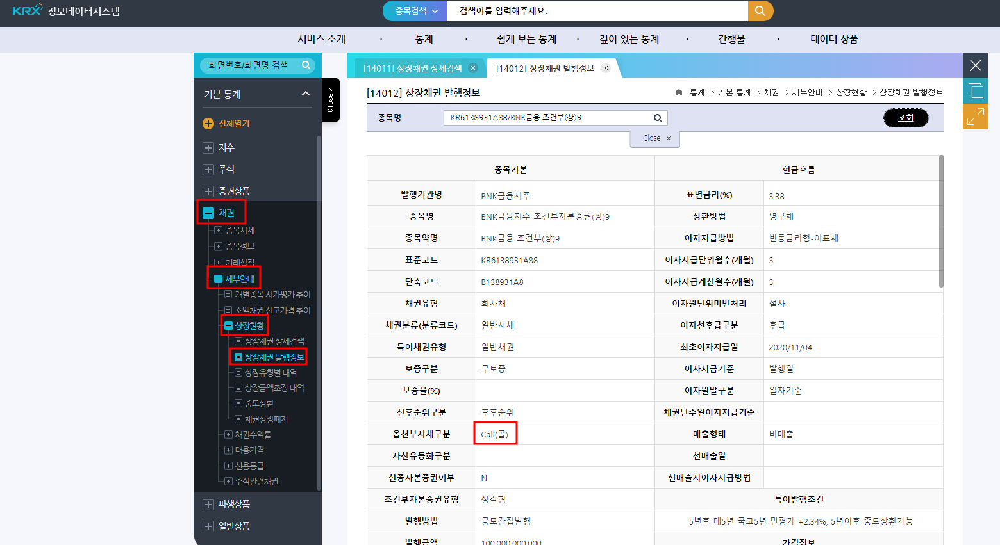This screenshot has width=1000, height=545.
Task: Click the sidebar 화면번호/화면명 검색 magnifier icon
Action: [306, 65]
